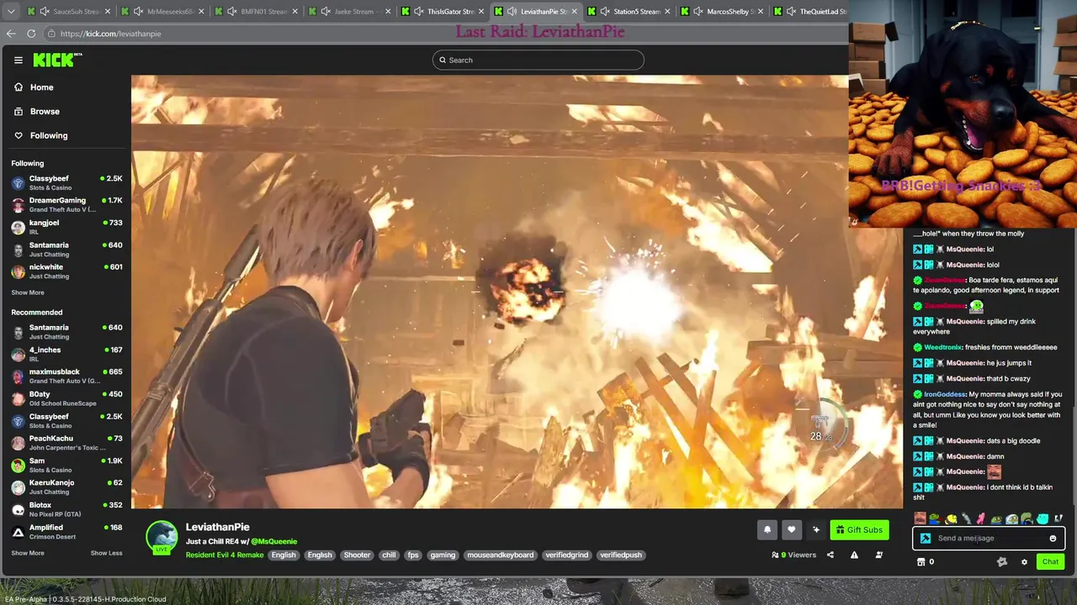Select the bee emote in quick emotes
1077x605 pixels.
click(x=951, y=518)
